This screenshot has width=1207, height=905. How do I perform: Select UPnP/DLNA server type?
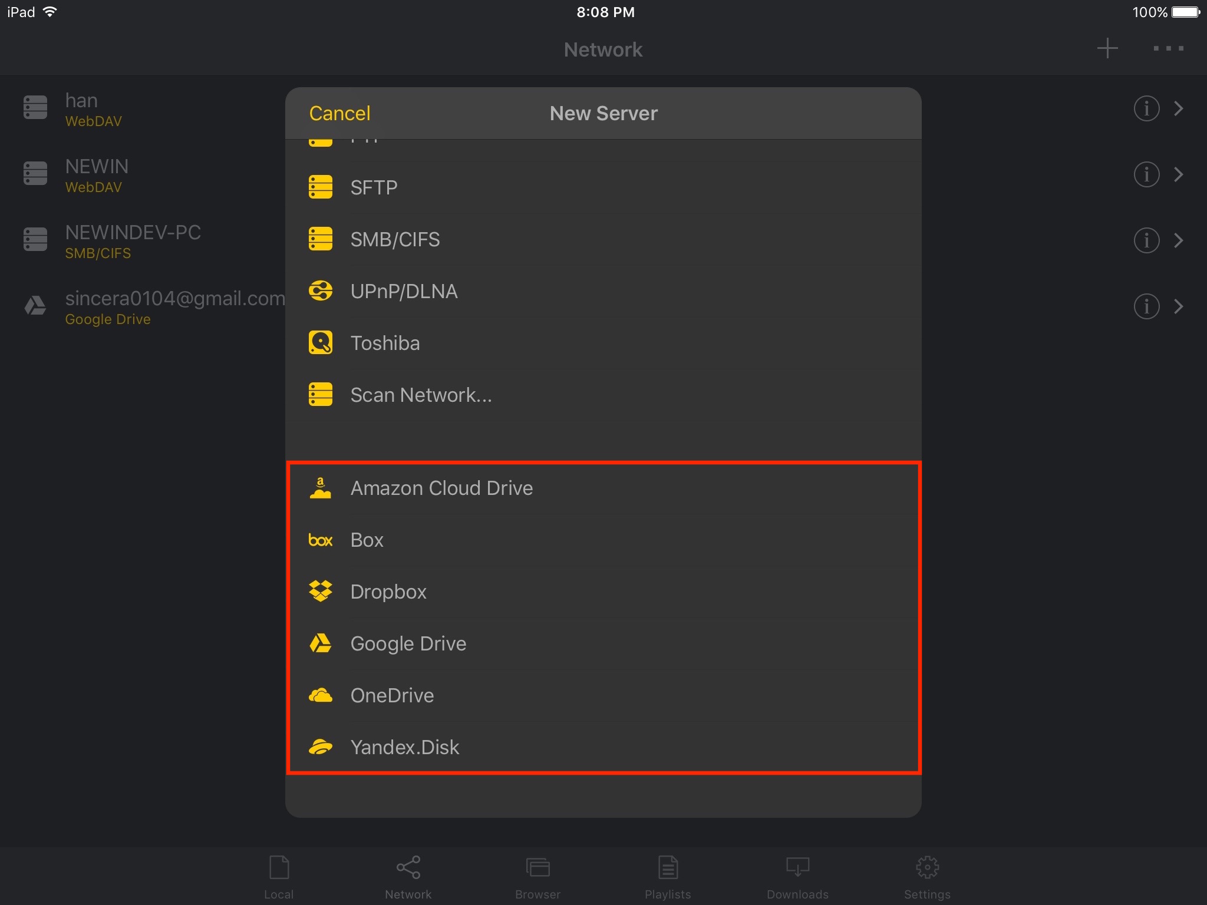coord(603,291)
